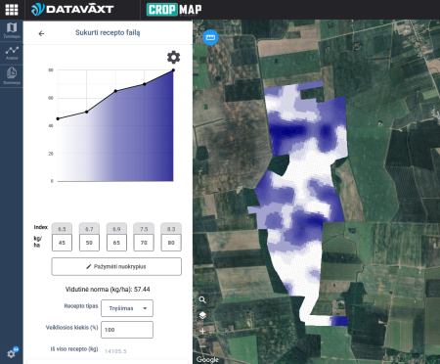Click the Crop Map logo link
440x364 pixels.
[174, 10]
